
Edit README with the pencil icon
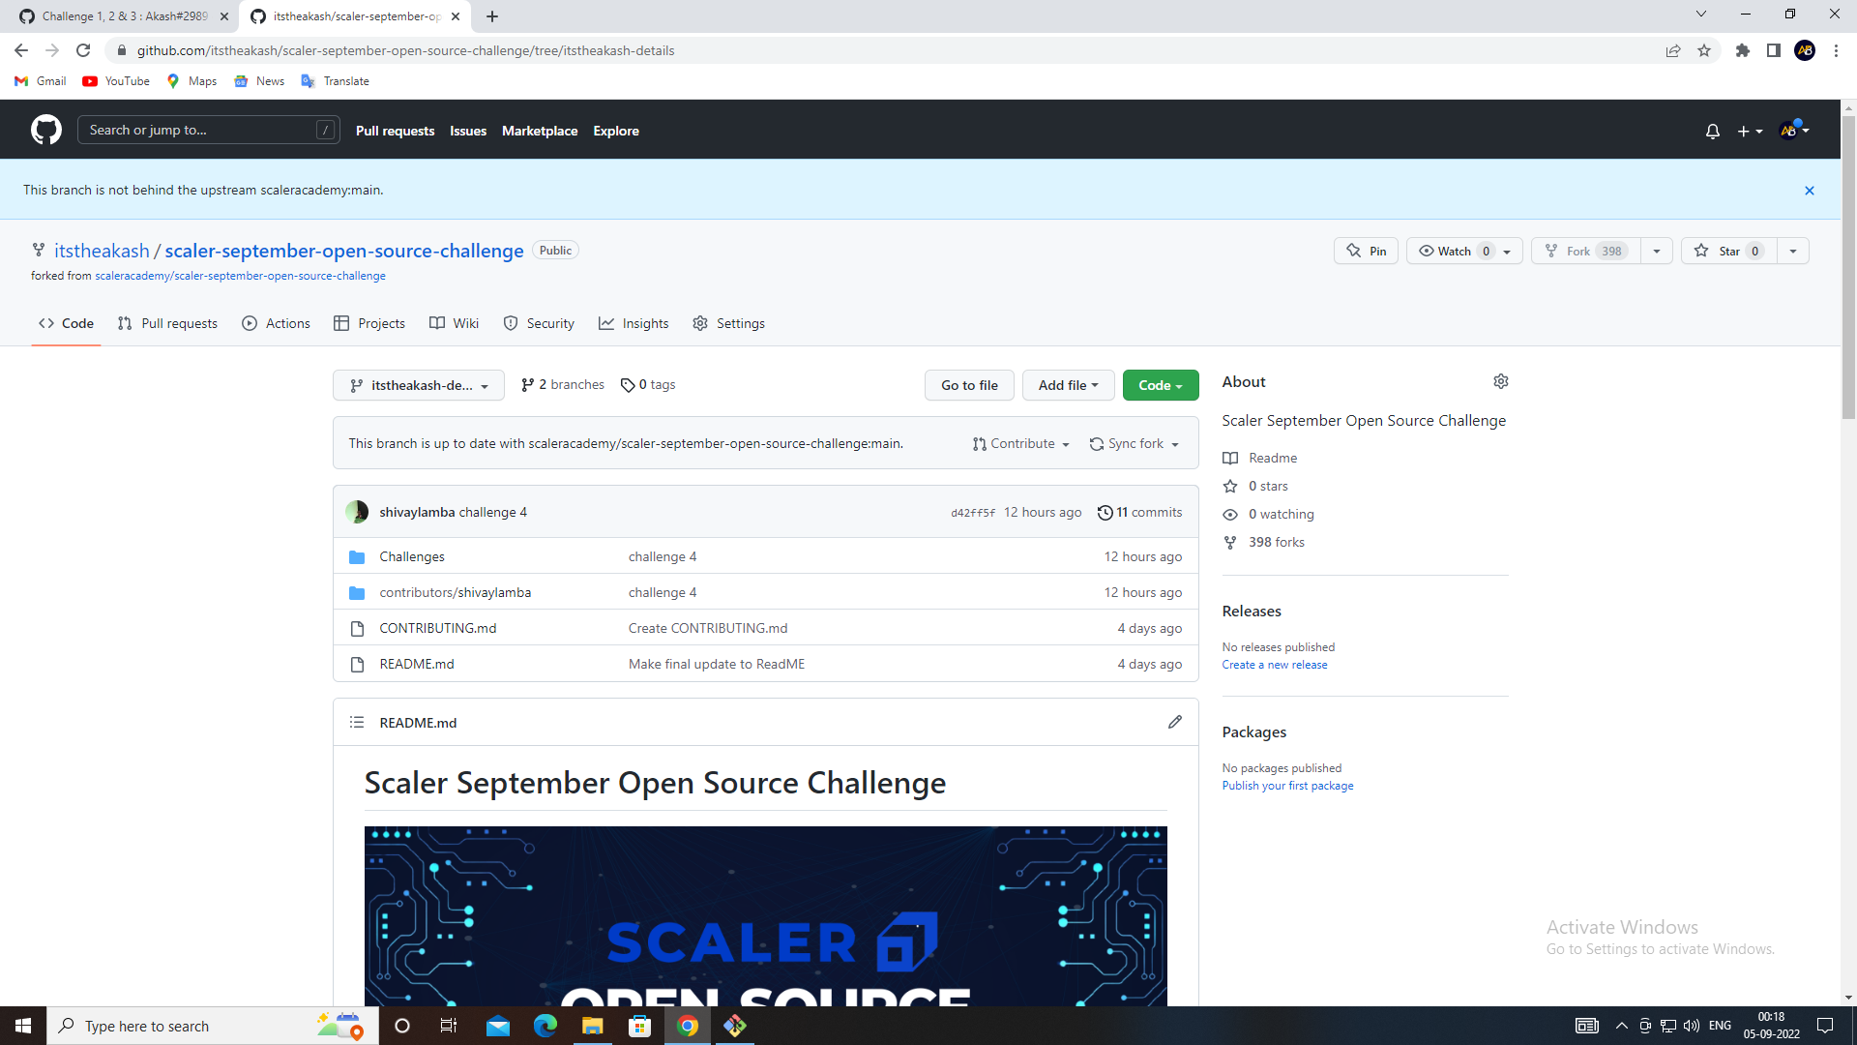[x=1175, y=722]
